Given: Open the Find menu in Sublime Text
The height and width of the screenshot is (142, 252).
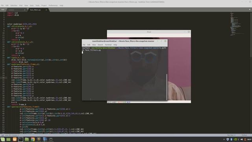Looking at the screenshot, I should 21,6.
